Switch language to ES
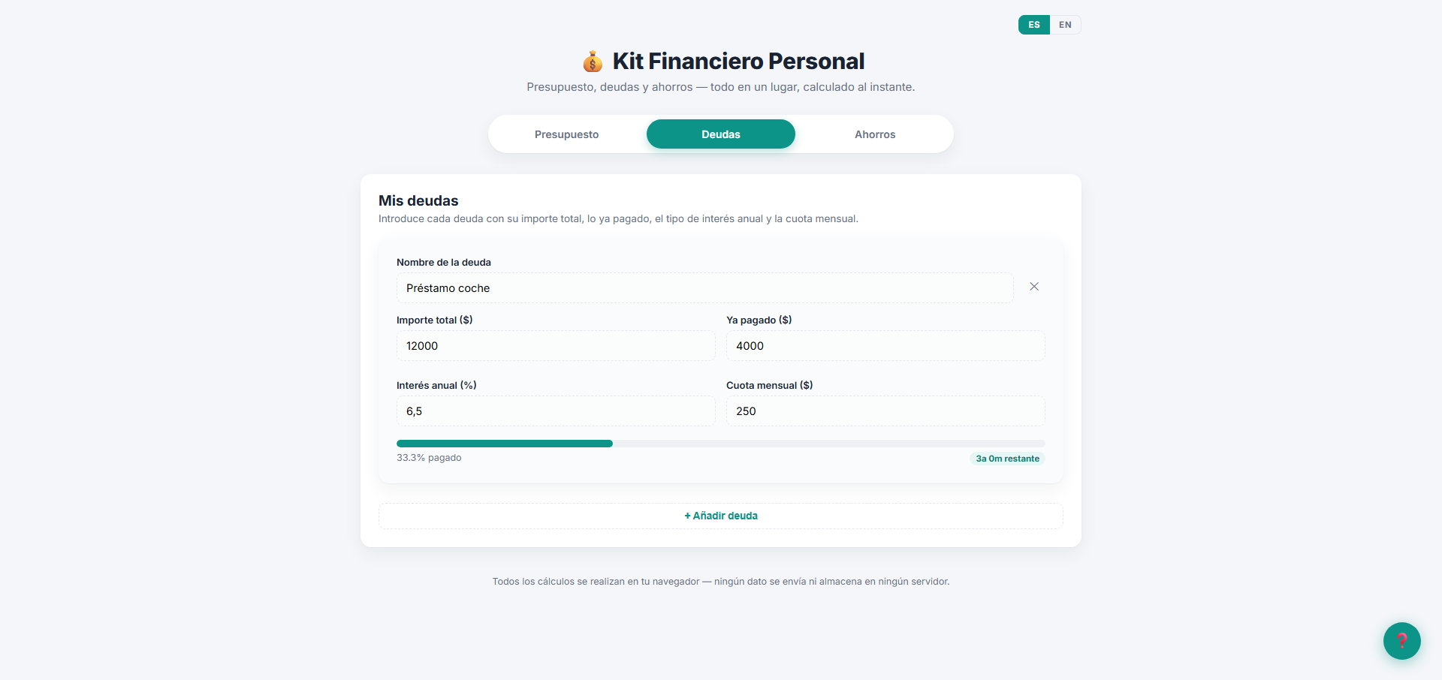This screenshot has width=1442, height=680. 1034,25
